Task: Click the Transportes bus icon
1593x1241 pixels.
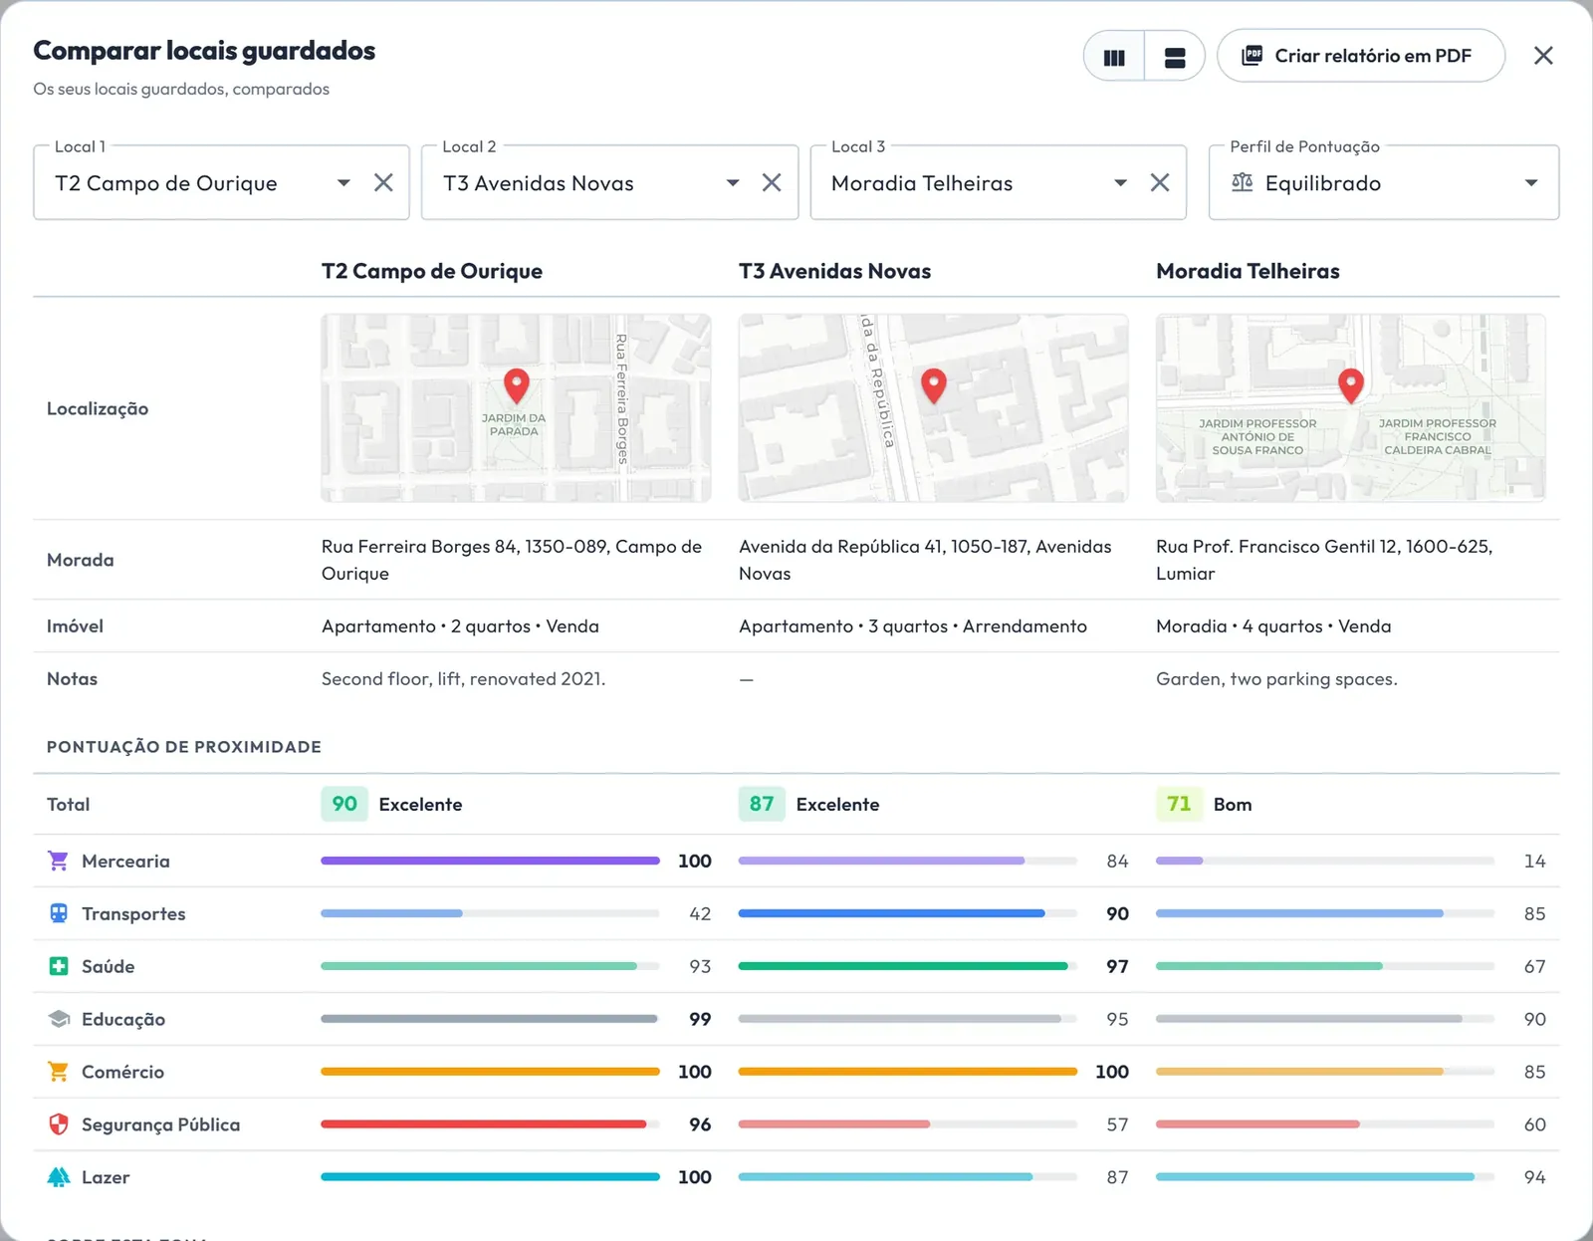Action: click(59, 913)
